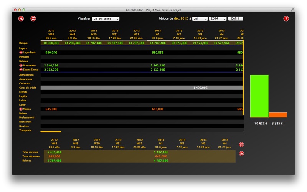Click the red calendar icon near totals
The image size is (307, 192).
[241, 145]
